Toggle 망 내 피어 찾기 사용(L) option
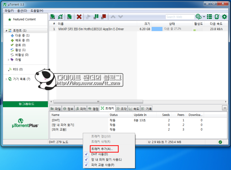231x170 pixels. pos(109,160)
